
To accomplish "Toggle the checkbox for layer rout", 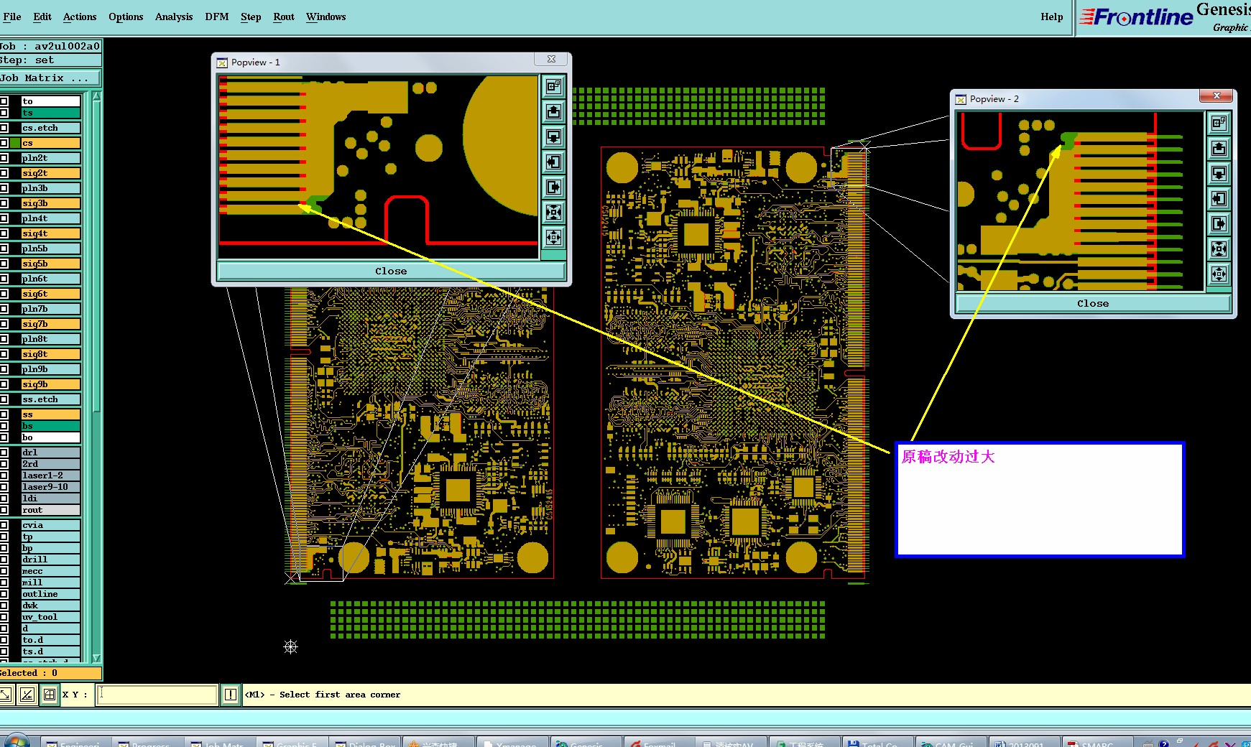I will coord(4,510).
